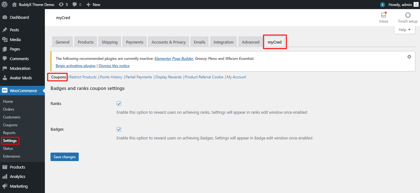This screenshot has width=420, height=193.
Task: Switch to the Products settings tab
Action: click(x=86, y=42)
